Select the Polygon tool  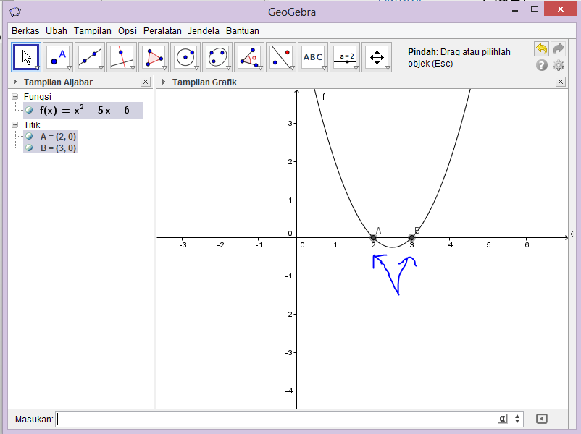[x=154, y=57]
